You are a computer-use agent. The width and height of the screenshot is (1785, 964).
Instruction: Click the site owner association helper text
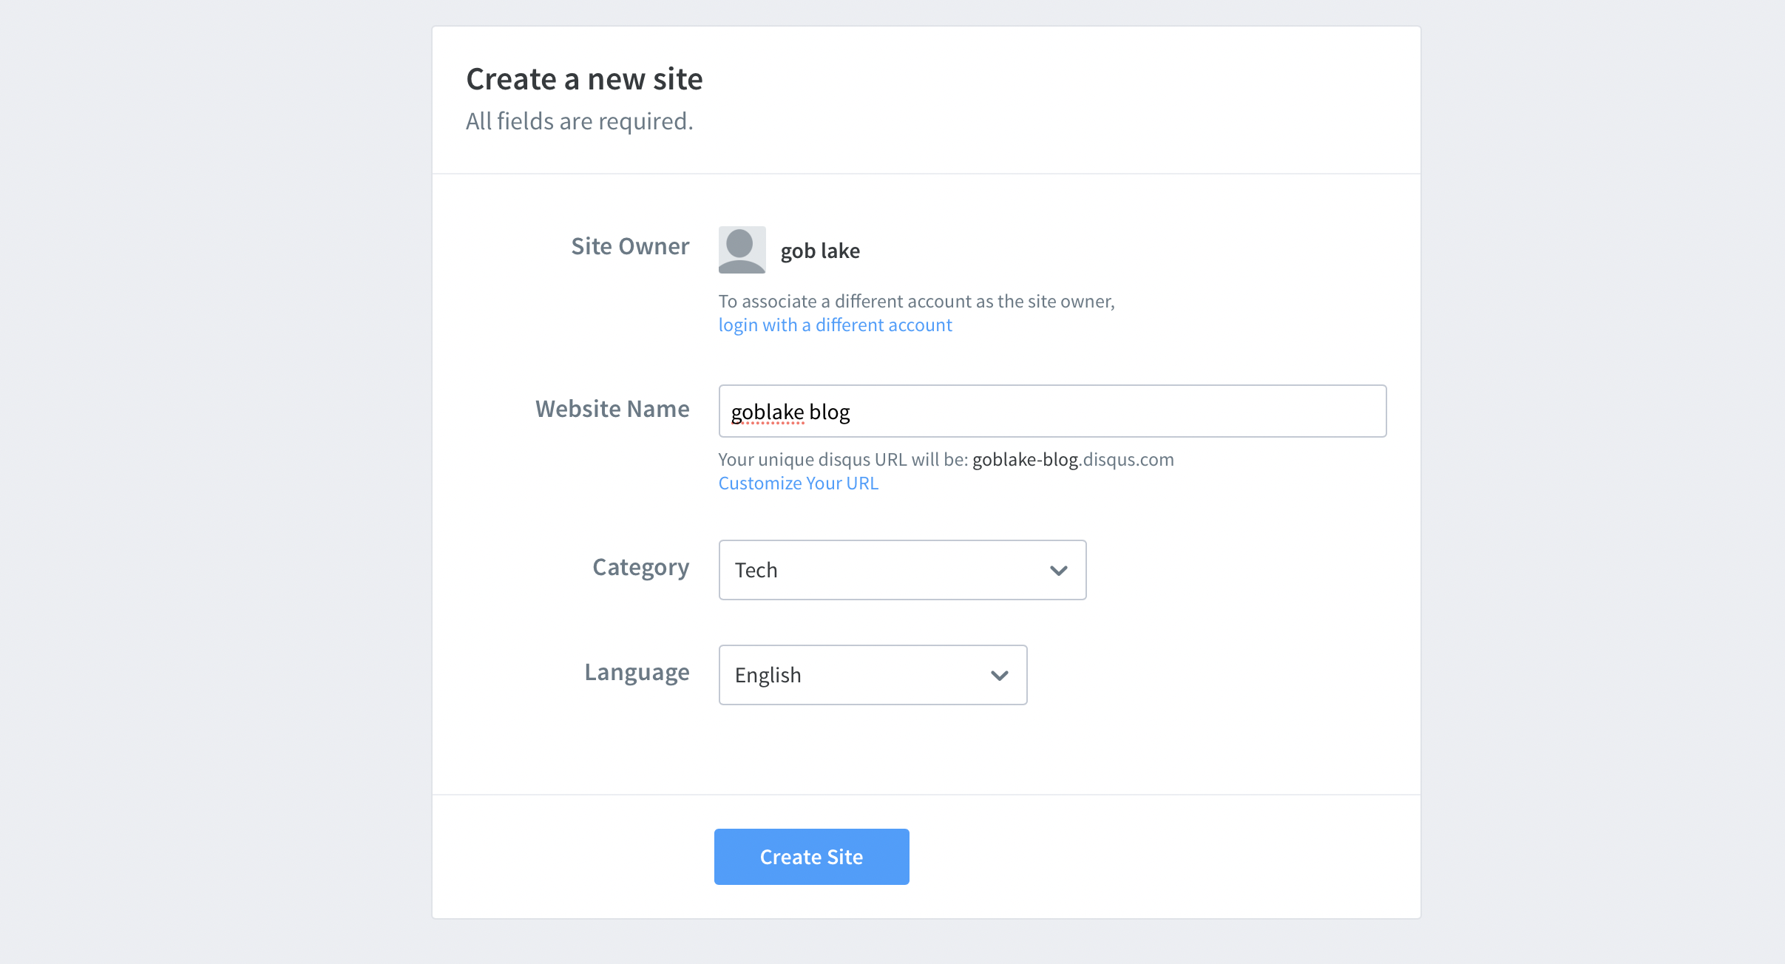pyautogui.click(x=915, y=302)
